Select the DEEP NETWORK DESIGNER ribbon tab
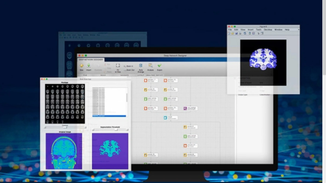The image size is (326, 183). point(91,59)
